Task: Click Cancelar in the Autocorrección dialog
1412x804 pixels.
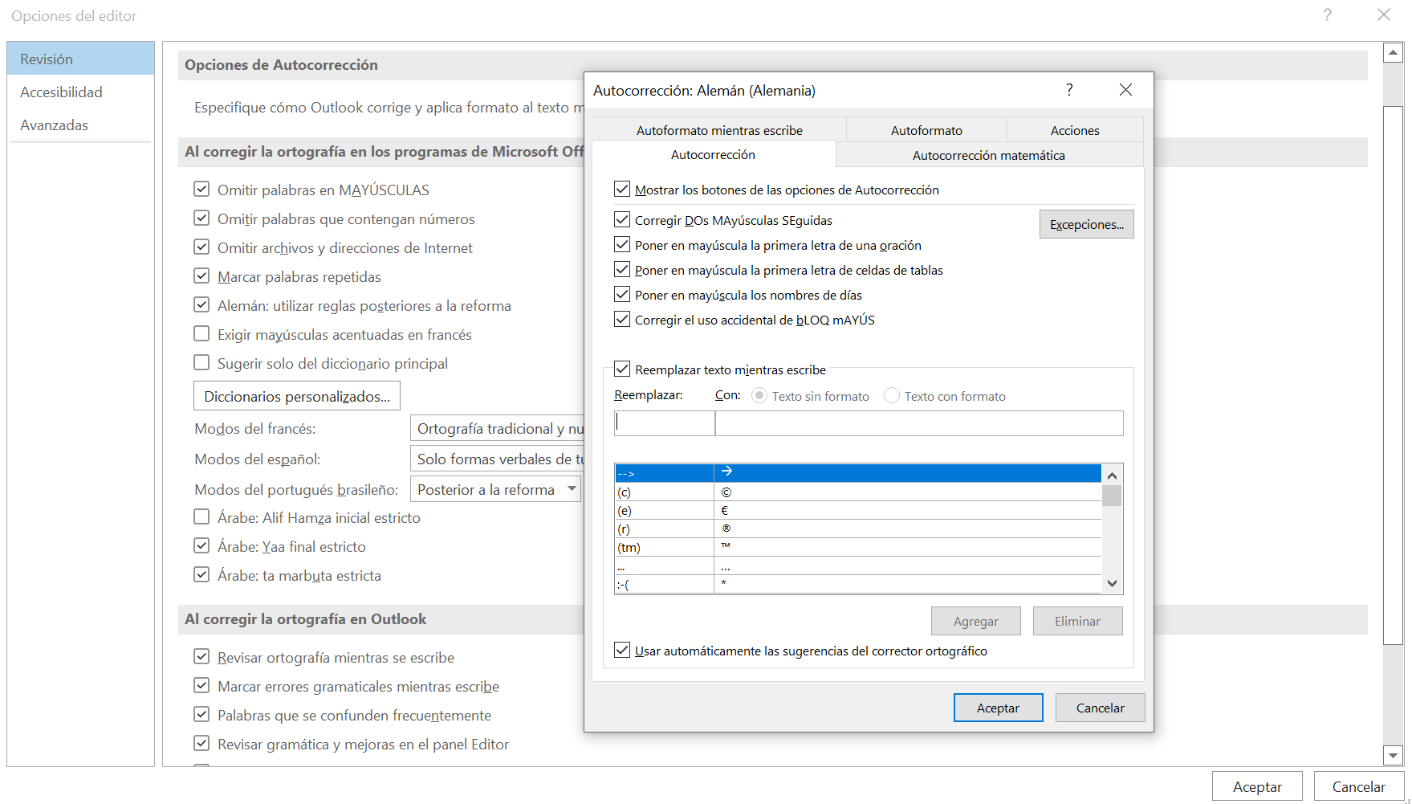Action: click(x=1100, y=708)
